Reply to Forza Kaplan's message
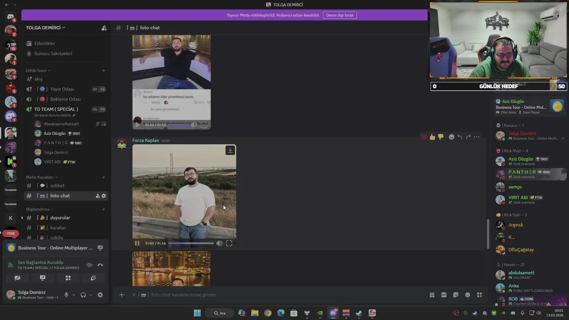Screen dimensions: 569x320 pos(460,137)
